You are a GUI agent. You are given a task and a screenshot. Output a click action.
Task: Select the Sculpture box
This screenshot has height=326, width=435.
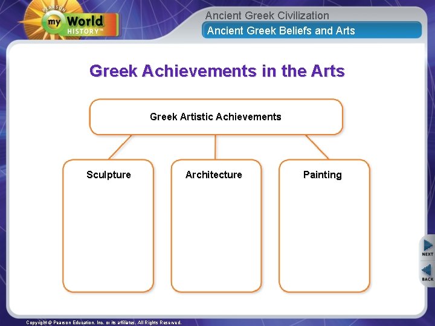(x=108, y=226)
